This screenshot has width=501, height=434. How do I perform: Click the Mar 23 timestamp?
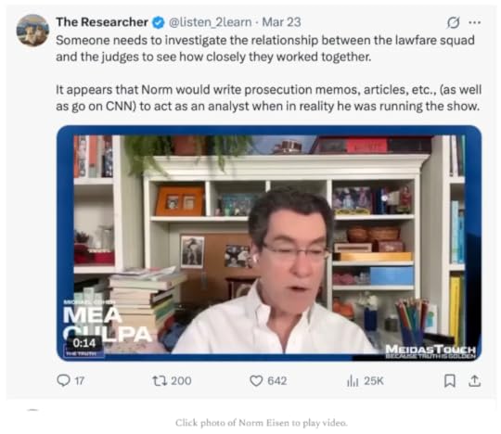click(281, 22)
